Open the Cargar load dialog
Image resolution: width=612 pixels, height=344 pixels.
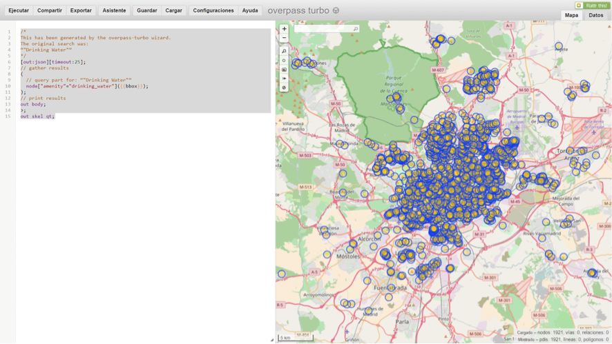click(174, 10)
